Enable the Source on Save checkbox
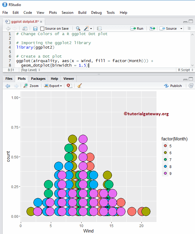 [x=42, y=28]
